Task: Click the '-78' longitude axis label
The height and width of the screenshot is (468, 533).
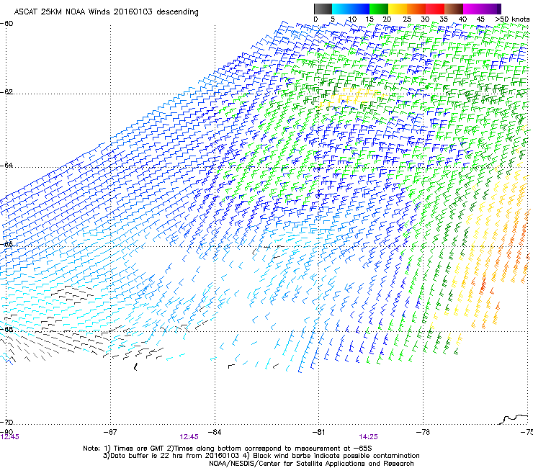Action: 424,432
